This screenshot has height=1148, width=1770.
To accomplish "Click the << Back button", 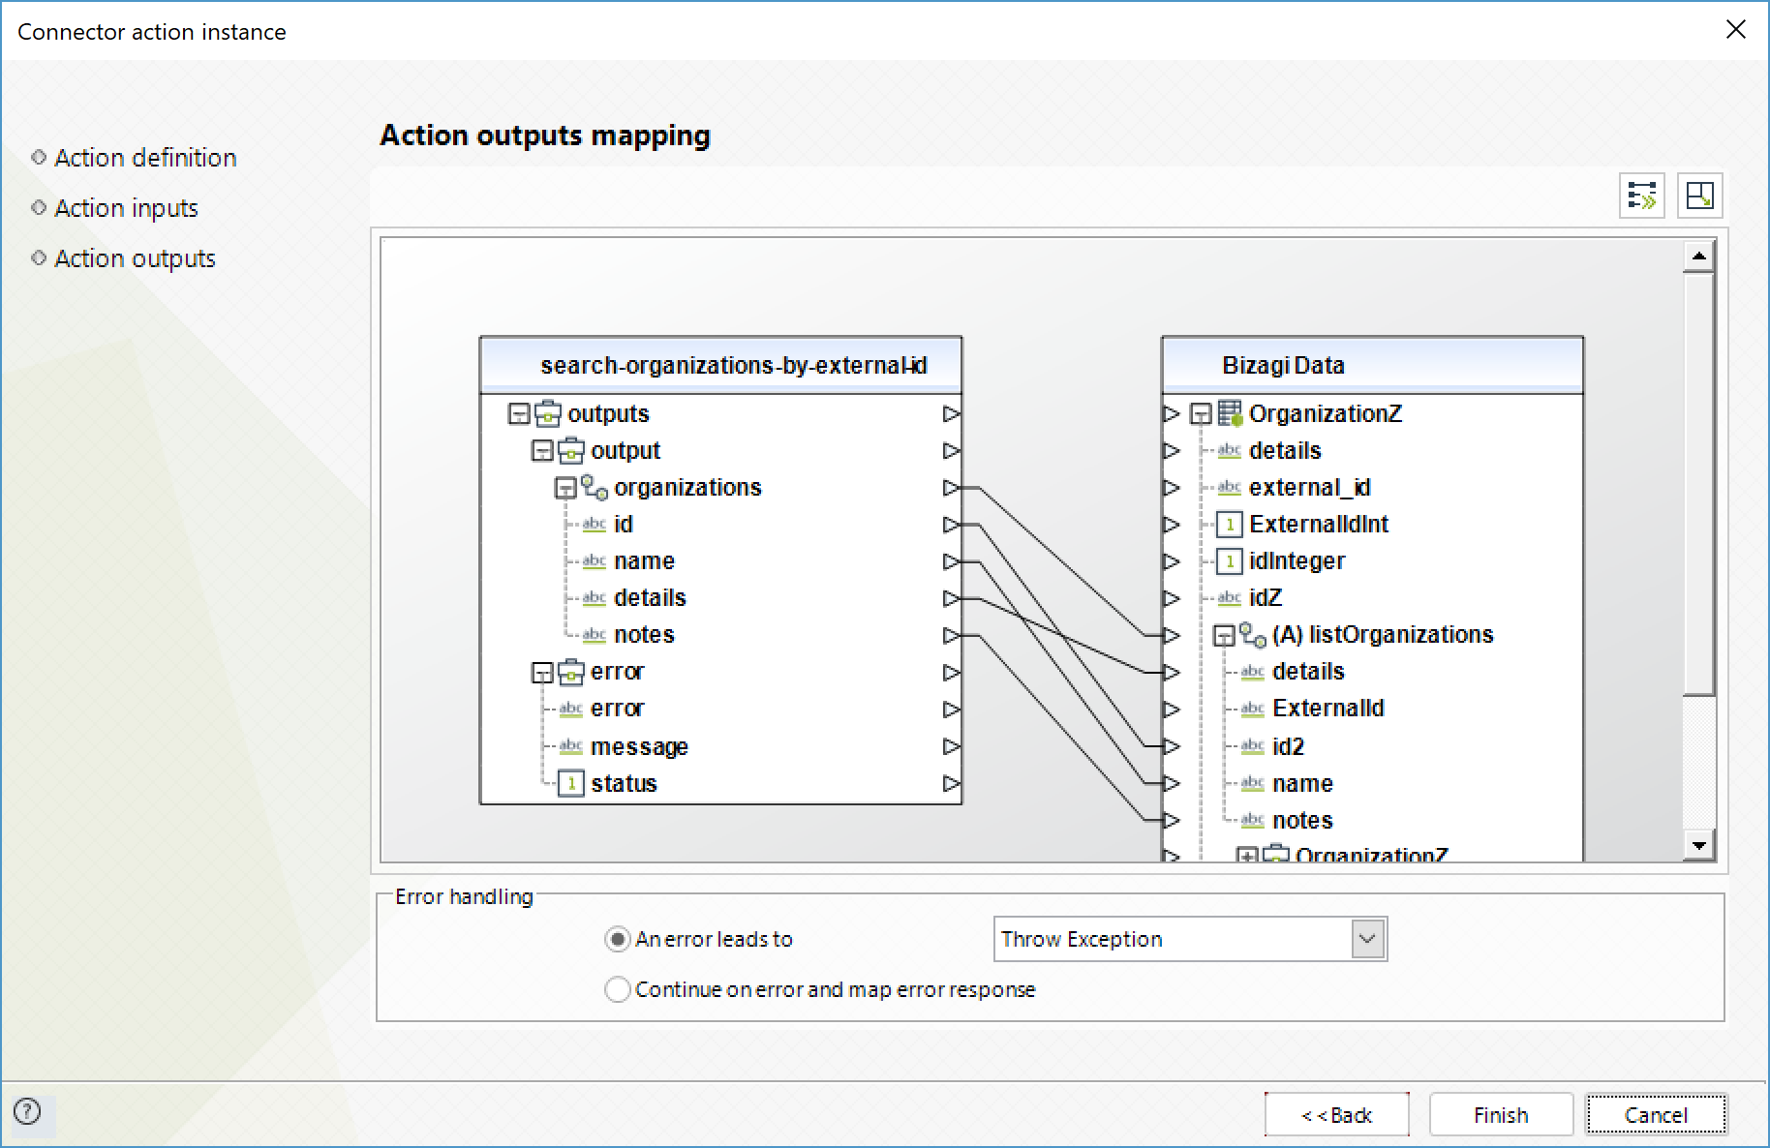I will pyautogui.click(x=1336, y=1115).
